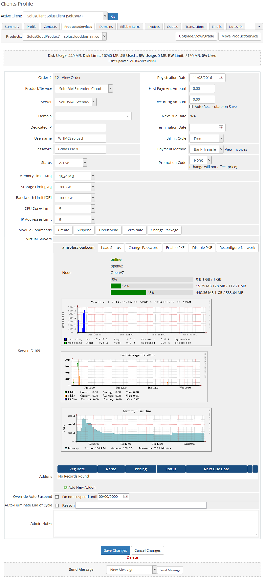Click the red Delete link
265x580 pixels.
click(x=132, y=557)
